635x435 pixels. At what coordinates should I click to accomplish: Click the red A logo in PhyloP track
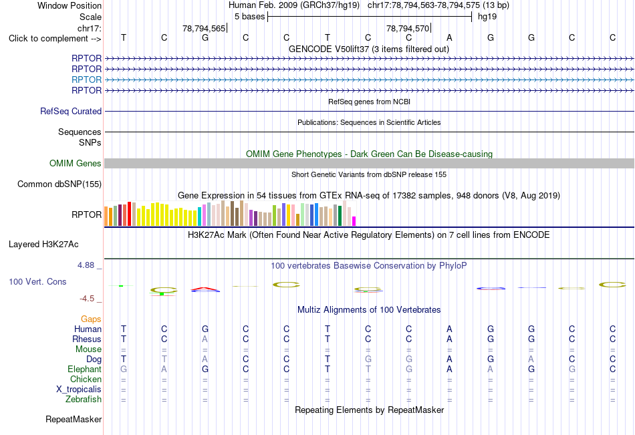(x=205, y=289)
